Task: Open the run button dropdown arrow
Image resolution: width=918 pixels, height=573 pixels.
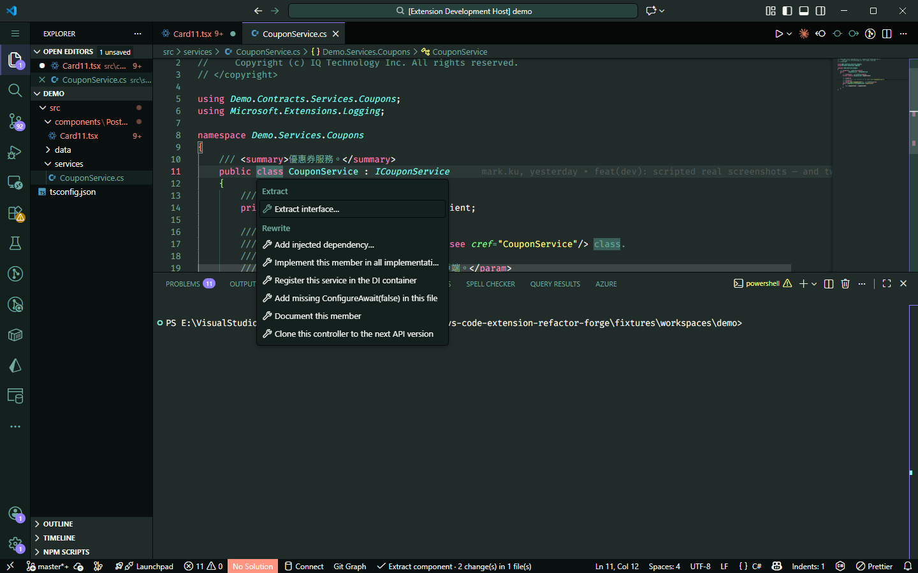Action: 789,34
